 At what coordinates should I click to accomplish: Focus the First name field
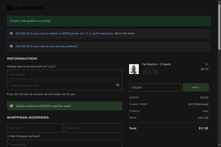35,128
